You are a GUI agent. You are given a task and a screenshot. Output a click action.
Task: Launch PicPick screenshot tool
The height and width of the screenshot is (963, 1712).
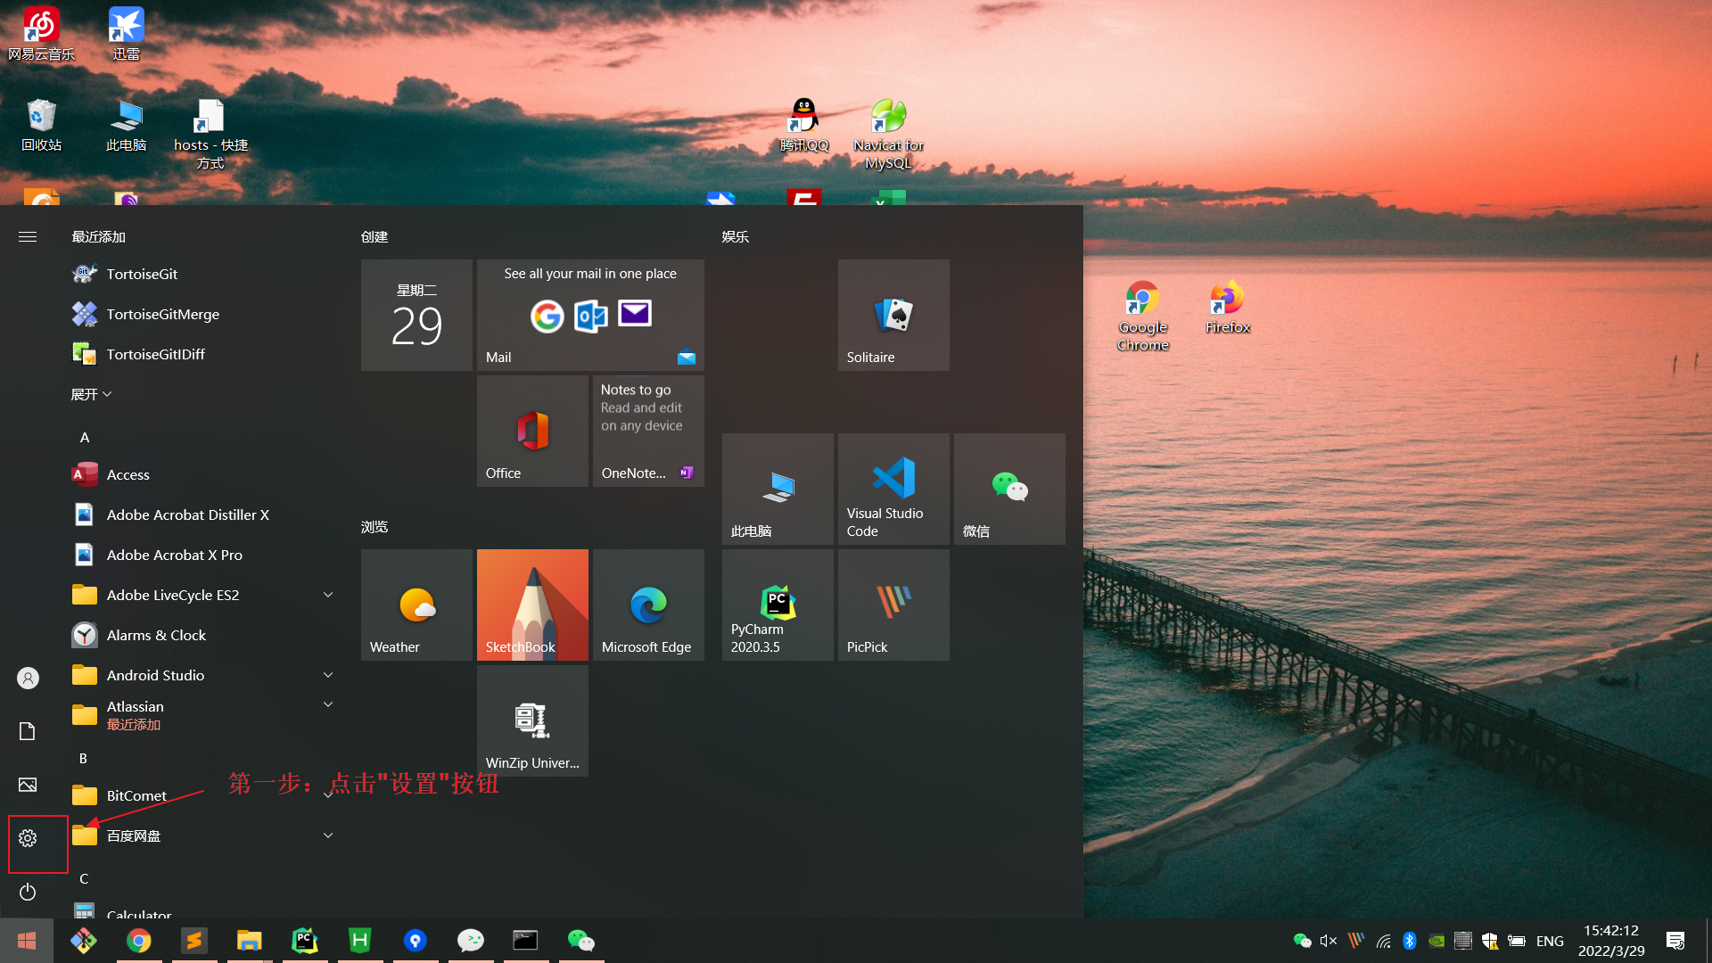(893, 605)
